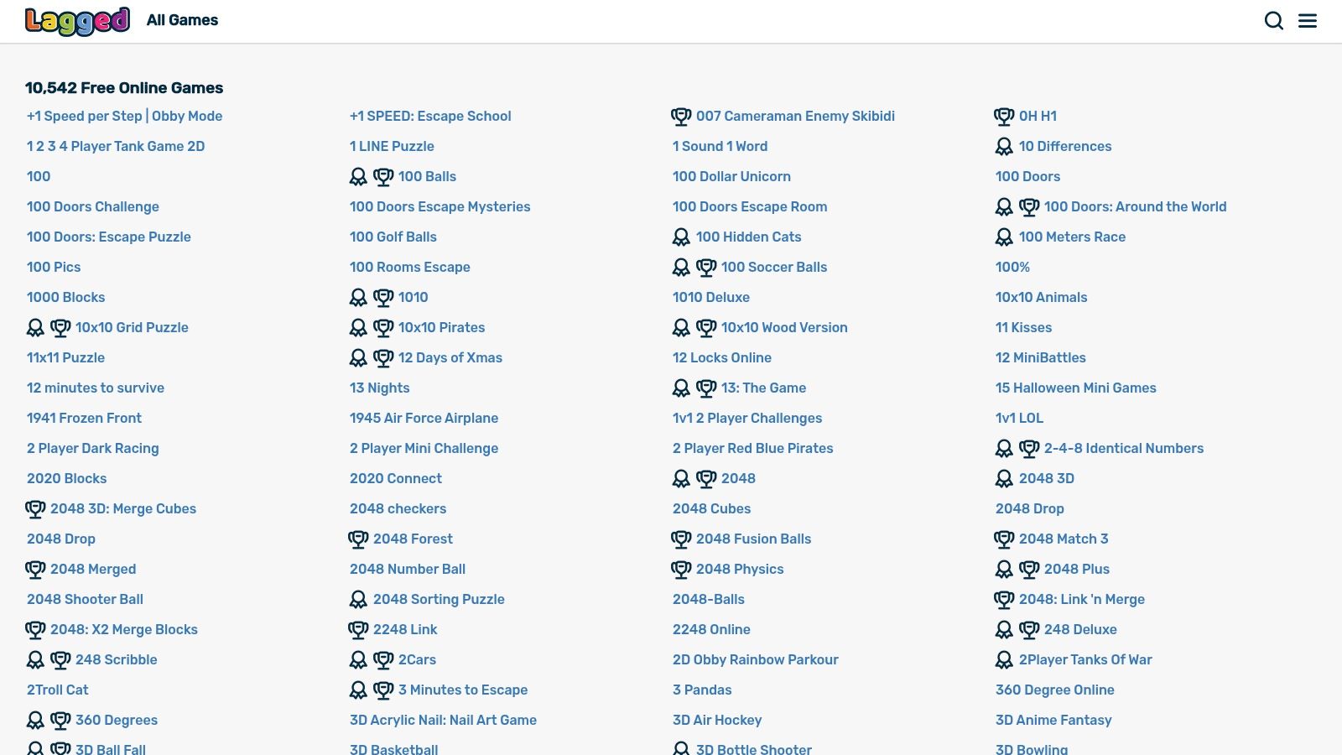Open the search magnifier icon
1342x755 pixels.
[x=1273, y=21]
